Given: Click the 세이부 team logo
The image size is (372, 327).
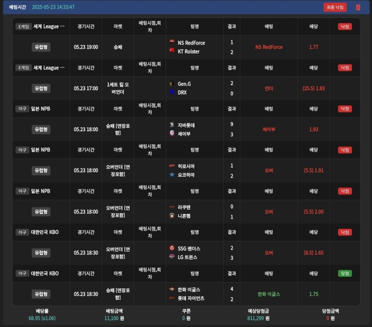Looking at the screenshot, I should [x=172, y=133].
